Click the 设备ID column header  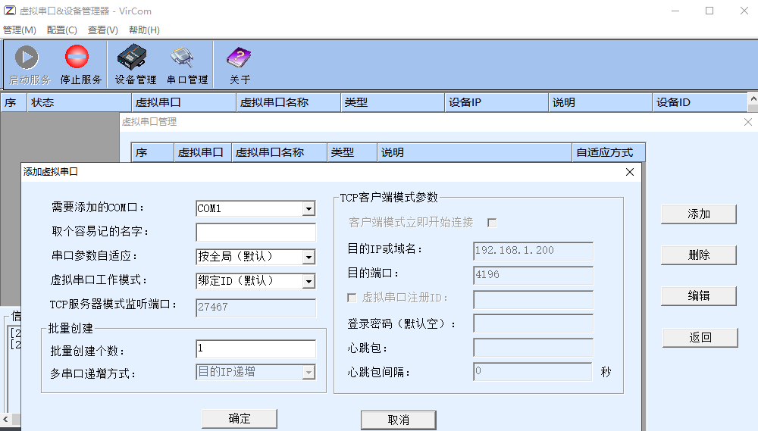(700, 102)
